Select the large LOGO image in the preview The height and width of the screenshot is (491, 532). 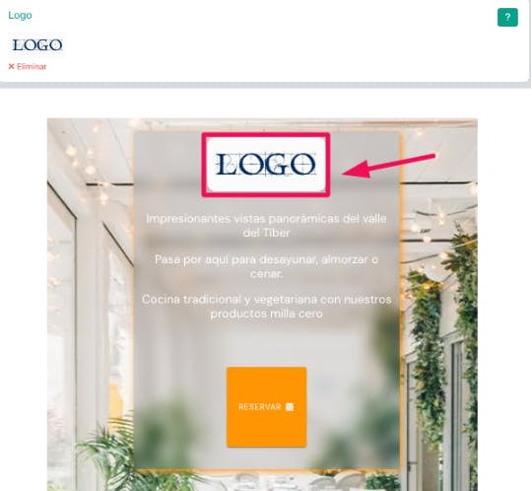tap(266, 165)
